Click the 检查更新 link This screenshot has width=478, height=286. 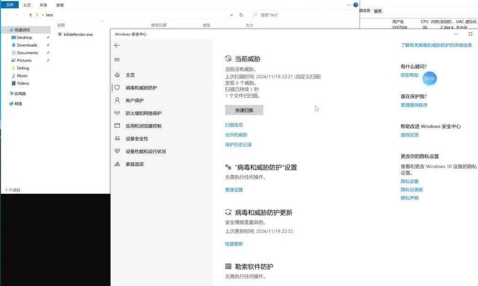click(234, 244)
